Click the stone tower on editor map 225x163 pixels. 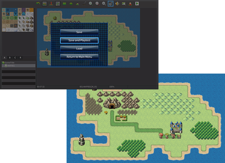tap(47, 52)
